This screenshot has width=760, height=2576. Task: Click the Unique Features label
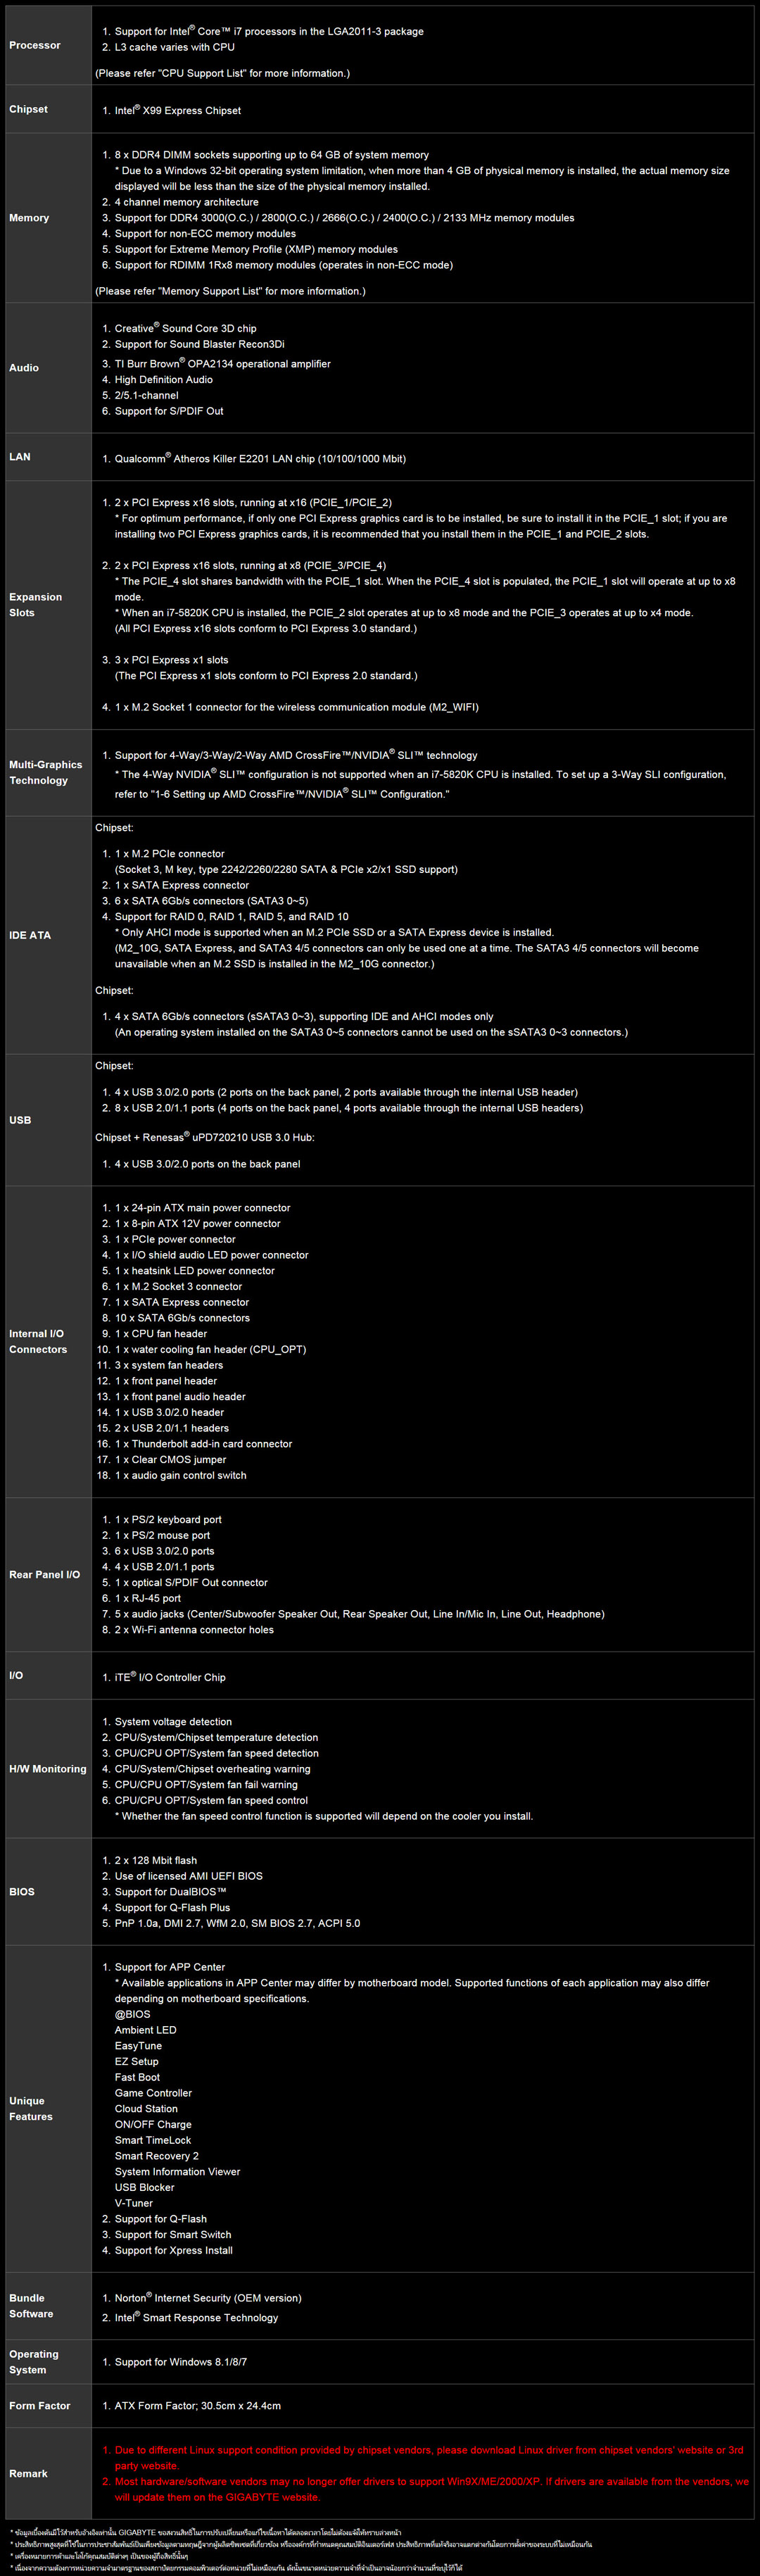point(31,2108)
